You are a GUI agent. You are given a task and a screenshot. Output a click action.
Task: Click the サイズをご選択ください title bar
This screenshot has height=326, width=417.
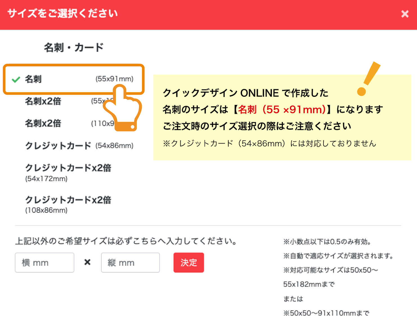click(62, 14)
